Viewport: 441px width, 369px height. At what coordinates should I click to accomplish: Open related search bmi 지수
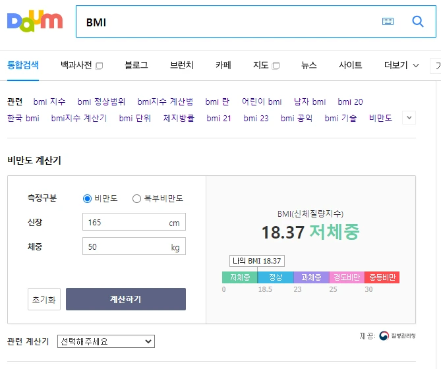pyautogui.click(x=49, y=101)
